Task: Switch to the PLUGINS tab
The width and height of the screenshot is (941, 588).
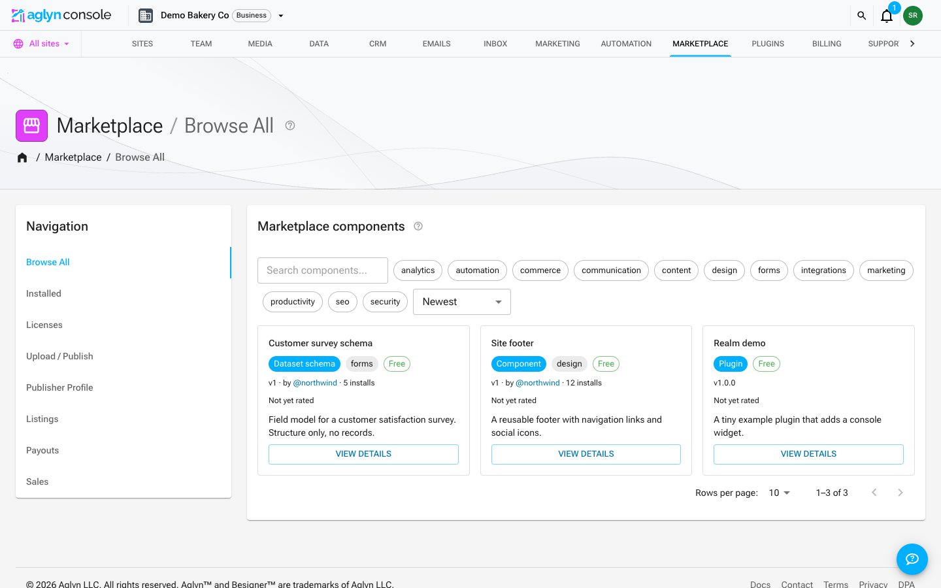Action: click(768, 44)
